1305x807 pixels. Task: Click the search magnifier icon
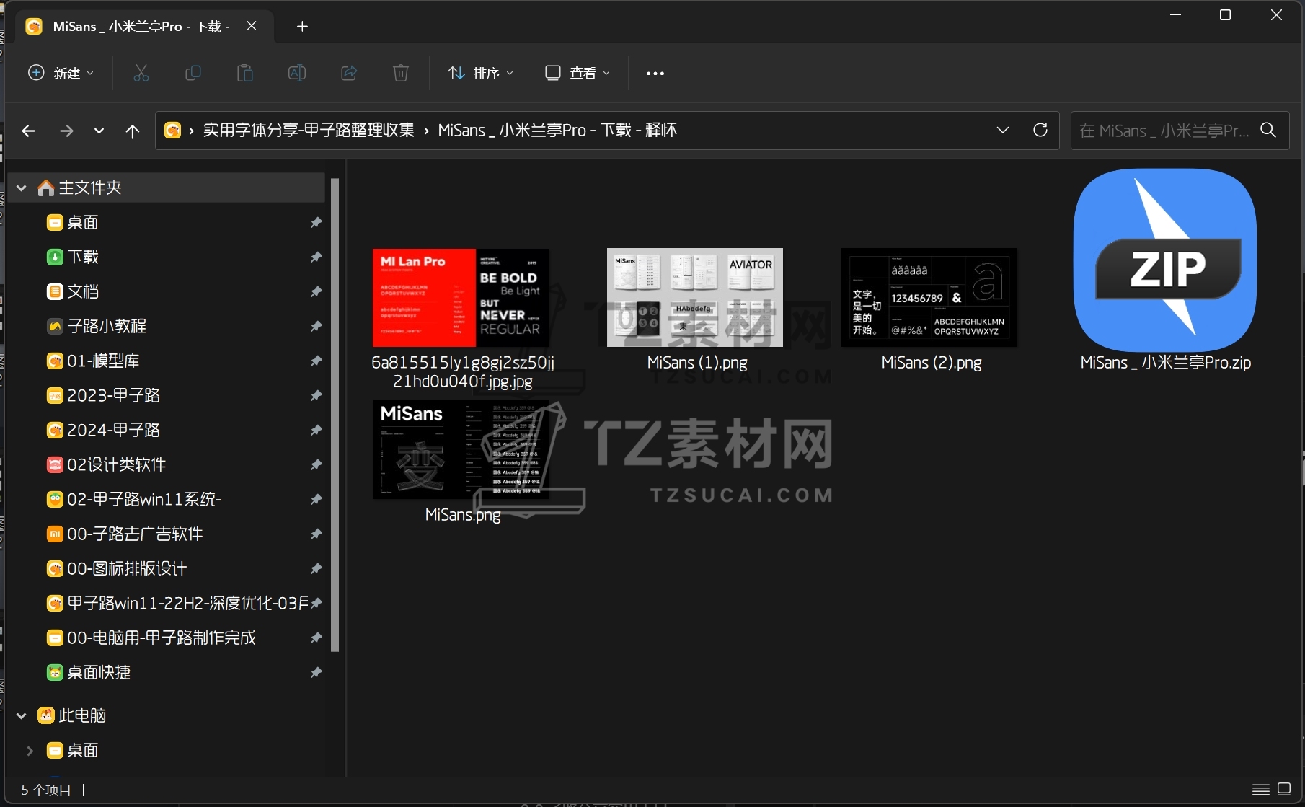1268,130
